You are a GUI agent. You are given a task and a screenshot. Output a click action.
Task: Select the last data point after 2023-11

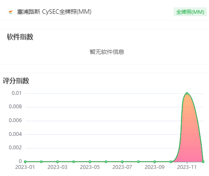[x=203, y=162]
